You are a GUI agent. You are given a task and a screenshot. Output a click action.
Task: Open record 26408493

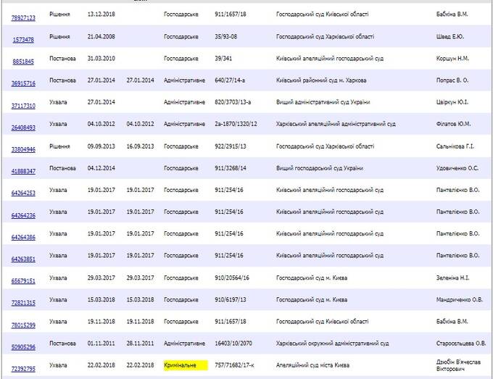[23, 128]
